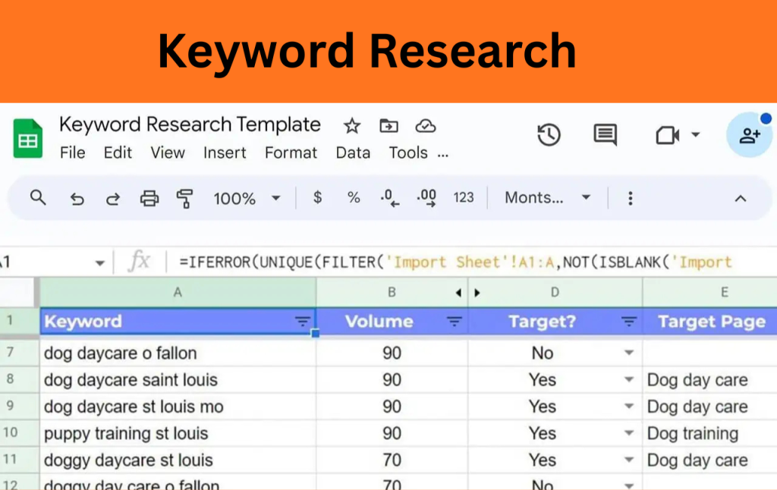Screen dimensions: 777x490
Task: Click the undo arrow icon
Action: (77, 199)
